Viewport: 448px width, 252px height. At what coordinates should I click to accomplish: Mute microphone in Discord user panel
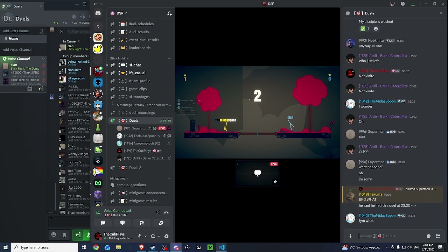(140, 236)
